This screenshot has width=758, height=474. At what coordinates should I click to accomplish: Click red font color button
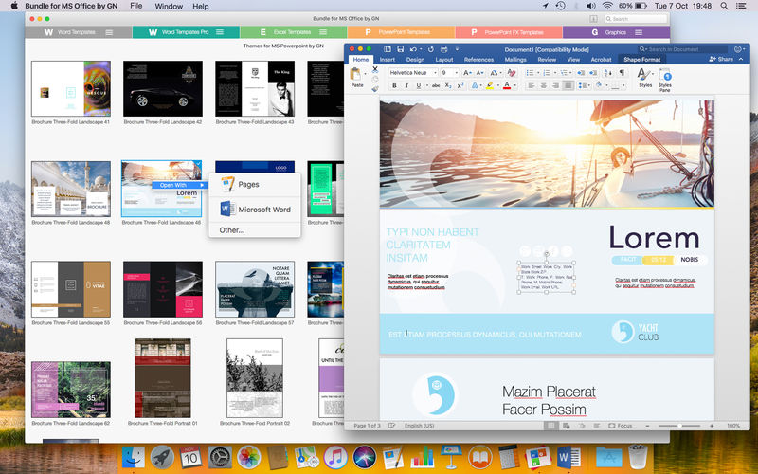(507, 85)
